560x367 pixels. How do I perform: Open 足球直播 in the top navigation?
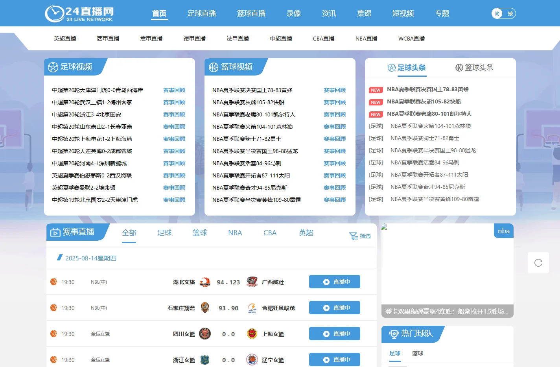[202, 13]
